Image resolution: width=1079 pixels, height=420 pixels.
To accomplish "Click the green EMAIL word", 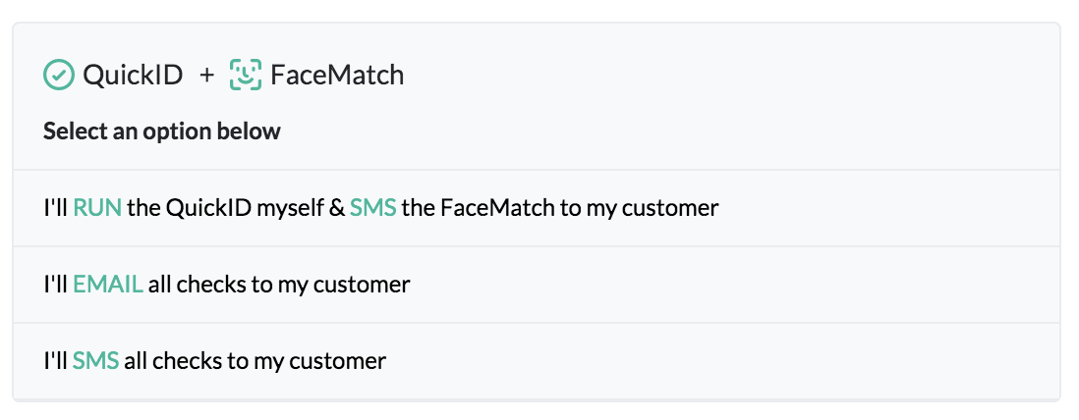I will pos(108,285).
